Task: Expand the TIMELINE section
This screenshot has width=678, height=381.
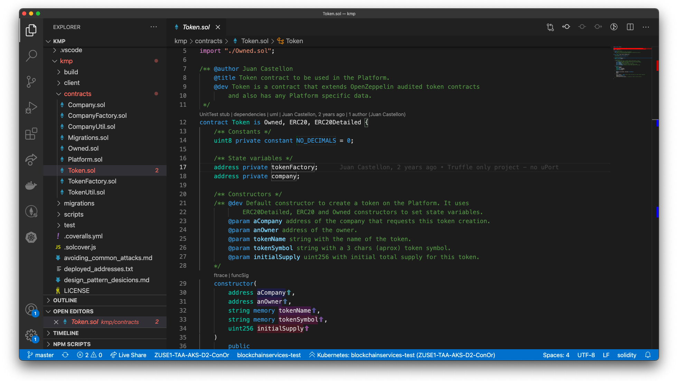Action: pyautogui.click(x=66, y=333)
